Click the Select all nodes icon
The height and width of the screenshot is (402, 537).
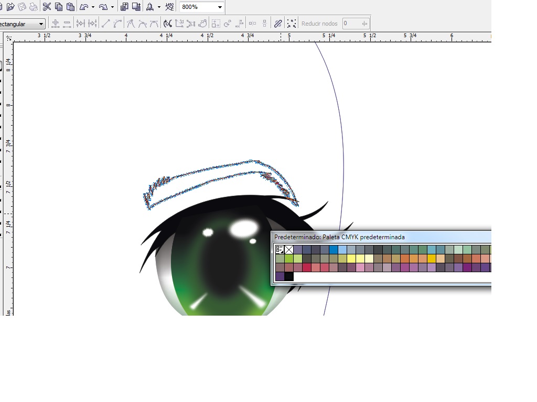click(x=292, y=24)
